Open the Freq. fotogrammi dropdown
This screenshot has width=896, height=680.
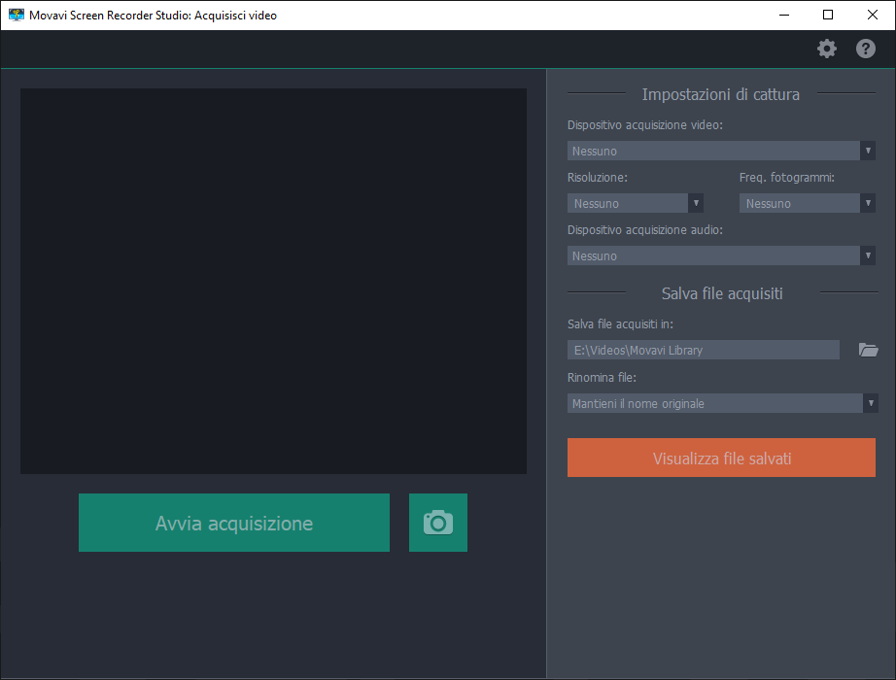pyautogui.click(x=807, y=203)
